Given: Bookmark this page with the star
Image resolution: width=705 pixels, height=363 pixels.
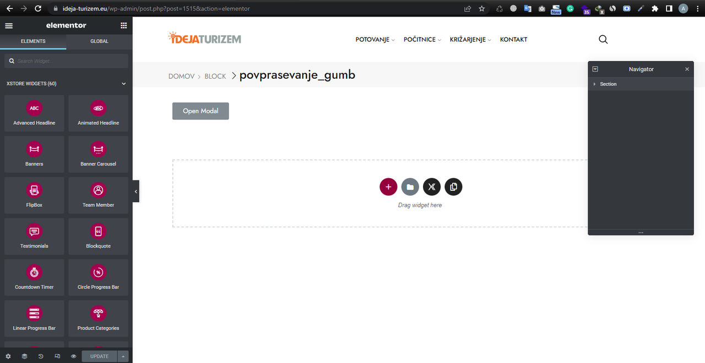Looking at the screenshot, I should 482,9.
